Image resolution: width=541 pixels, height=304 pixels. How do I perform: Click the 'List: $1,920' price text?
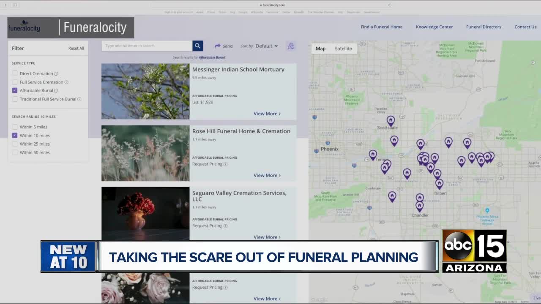[202, 102]
